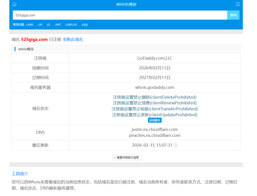Click the 创建时间 row label
Viewport: 257px width, 196px height.
pyautogui.click(x=40, y=68)
